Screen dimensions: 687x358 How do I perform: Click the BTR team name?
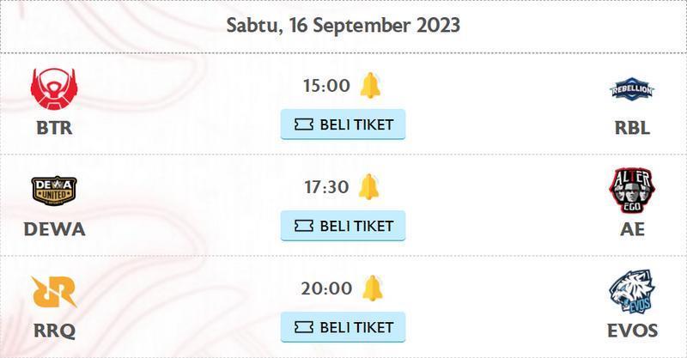pyautogui.click(x=54, y=128)
